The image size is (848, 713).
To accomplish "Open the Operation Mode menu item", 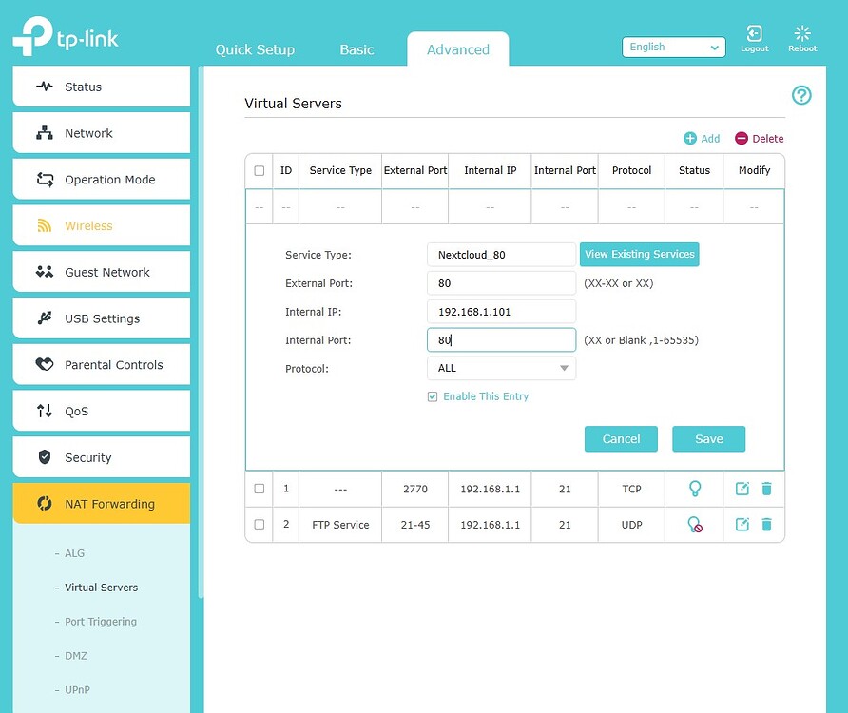I will pyautogui.click(x=102, y=180).
